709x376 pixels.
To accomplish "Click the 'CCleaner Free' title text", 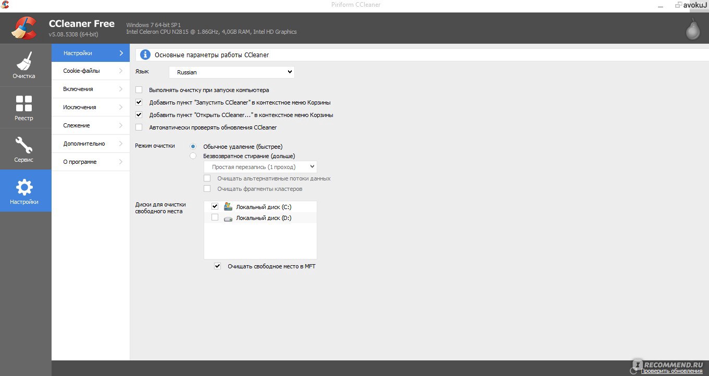I will [82, 24].
